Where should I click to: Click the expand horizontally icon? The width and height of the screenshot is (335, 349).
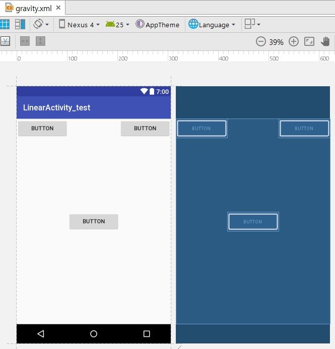click(x=25, y=41)
